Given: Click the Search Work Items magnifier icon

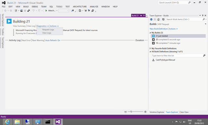Looking at the screenshot, I should coord(204,20).
